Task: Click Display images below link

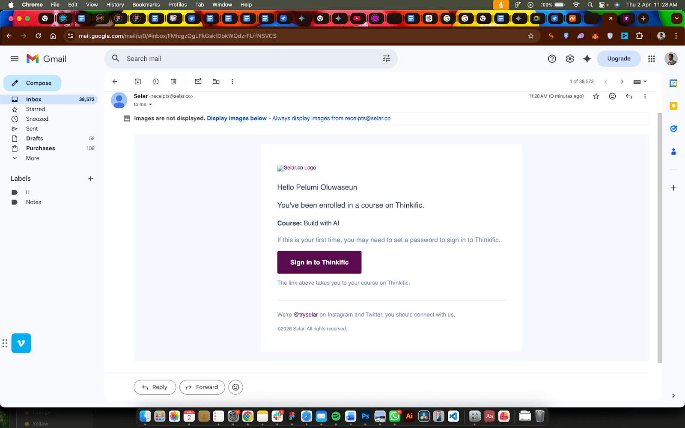Action: point(237,119)
